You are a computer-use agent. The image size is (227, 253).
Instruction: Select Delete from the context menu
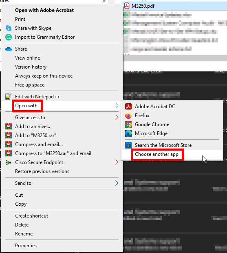click(62, 225)
